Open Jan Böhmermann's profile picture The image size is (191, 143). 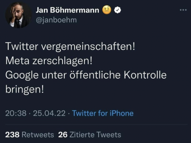pos(18,15)
